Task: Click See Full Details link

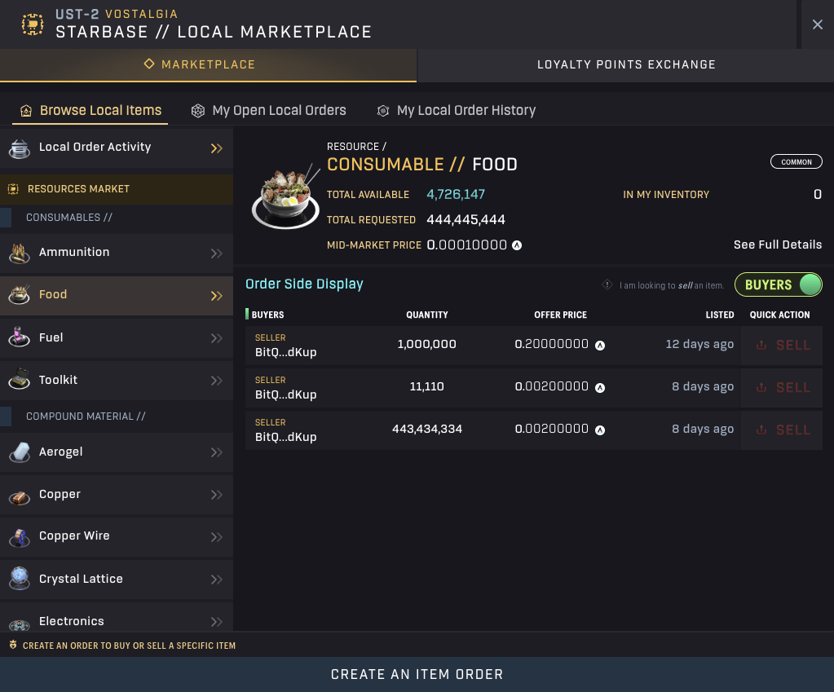Action: [x=777, y=245]
